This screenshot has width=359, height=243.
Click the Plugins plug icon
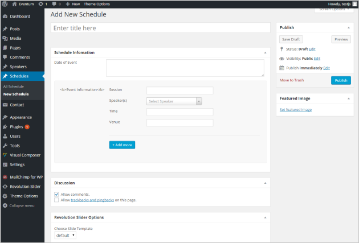click(x=5, y=127)
